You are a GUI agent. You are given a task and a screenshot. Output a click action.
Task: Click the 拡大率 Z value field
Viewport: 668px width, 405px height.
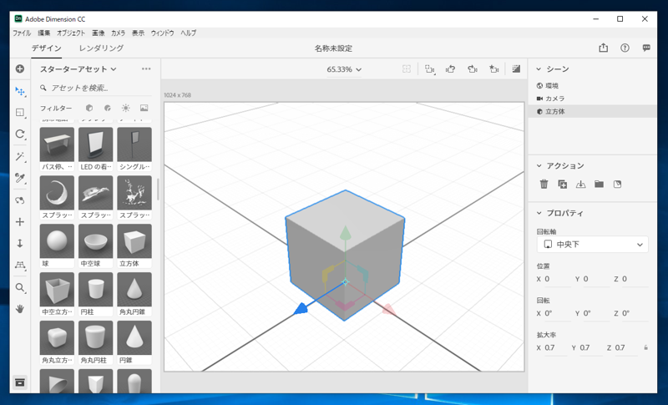point(625,348)
